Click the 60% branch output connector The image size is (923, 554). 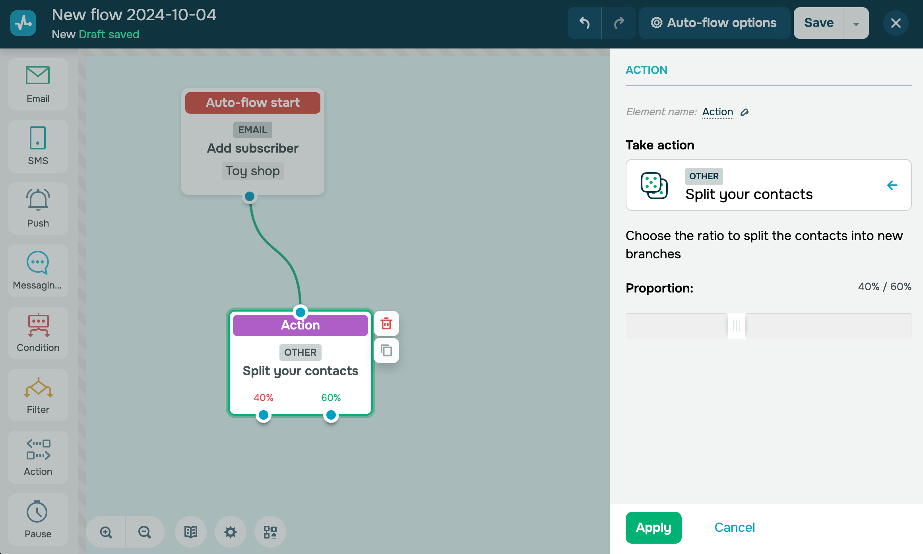click(x=331, y=415)
